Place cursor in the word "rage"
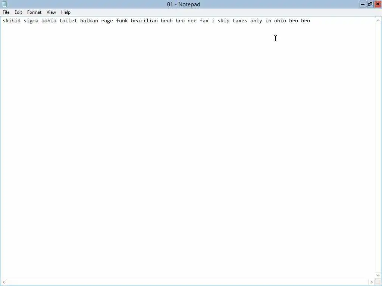 click(x=107, y=21)
